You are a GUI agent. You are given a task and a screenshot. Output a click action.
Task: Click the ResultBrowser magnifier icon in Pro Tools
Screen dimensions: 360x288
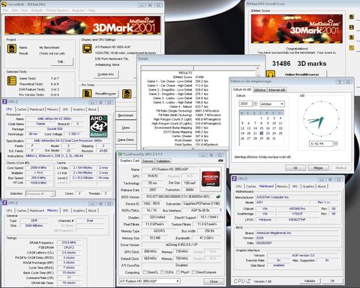coord(87,94)
